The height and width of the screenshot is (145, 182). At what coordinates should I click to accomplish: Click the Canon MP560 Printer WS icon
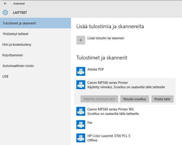coord(81,111)
